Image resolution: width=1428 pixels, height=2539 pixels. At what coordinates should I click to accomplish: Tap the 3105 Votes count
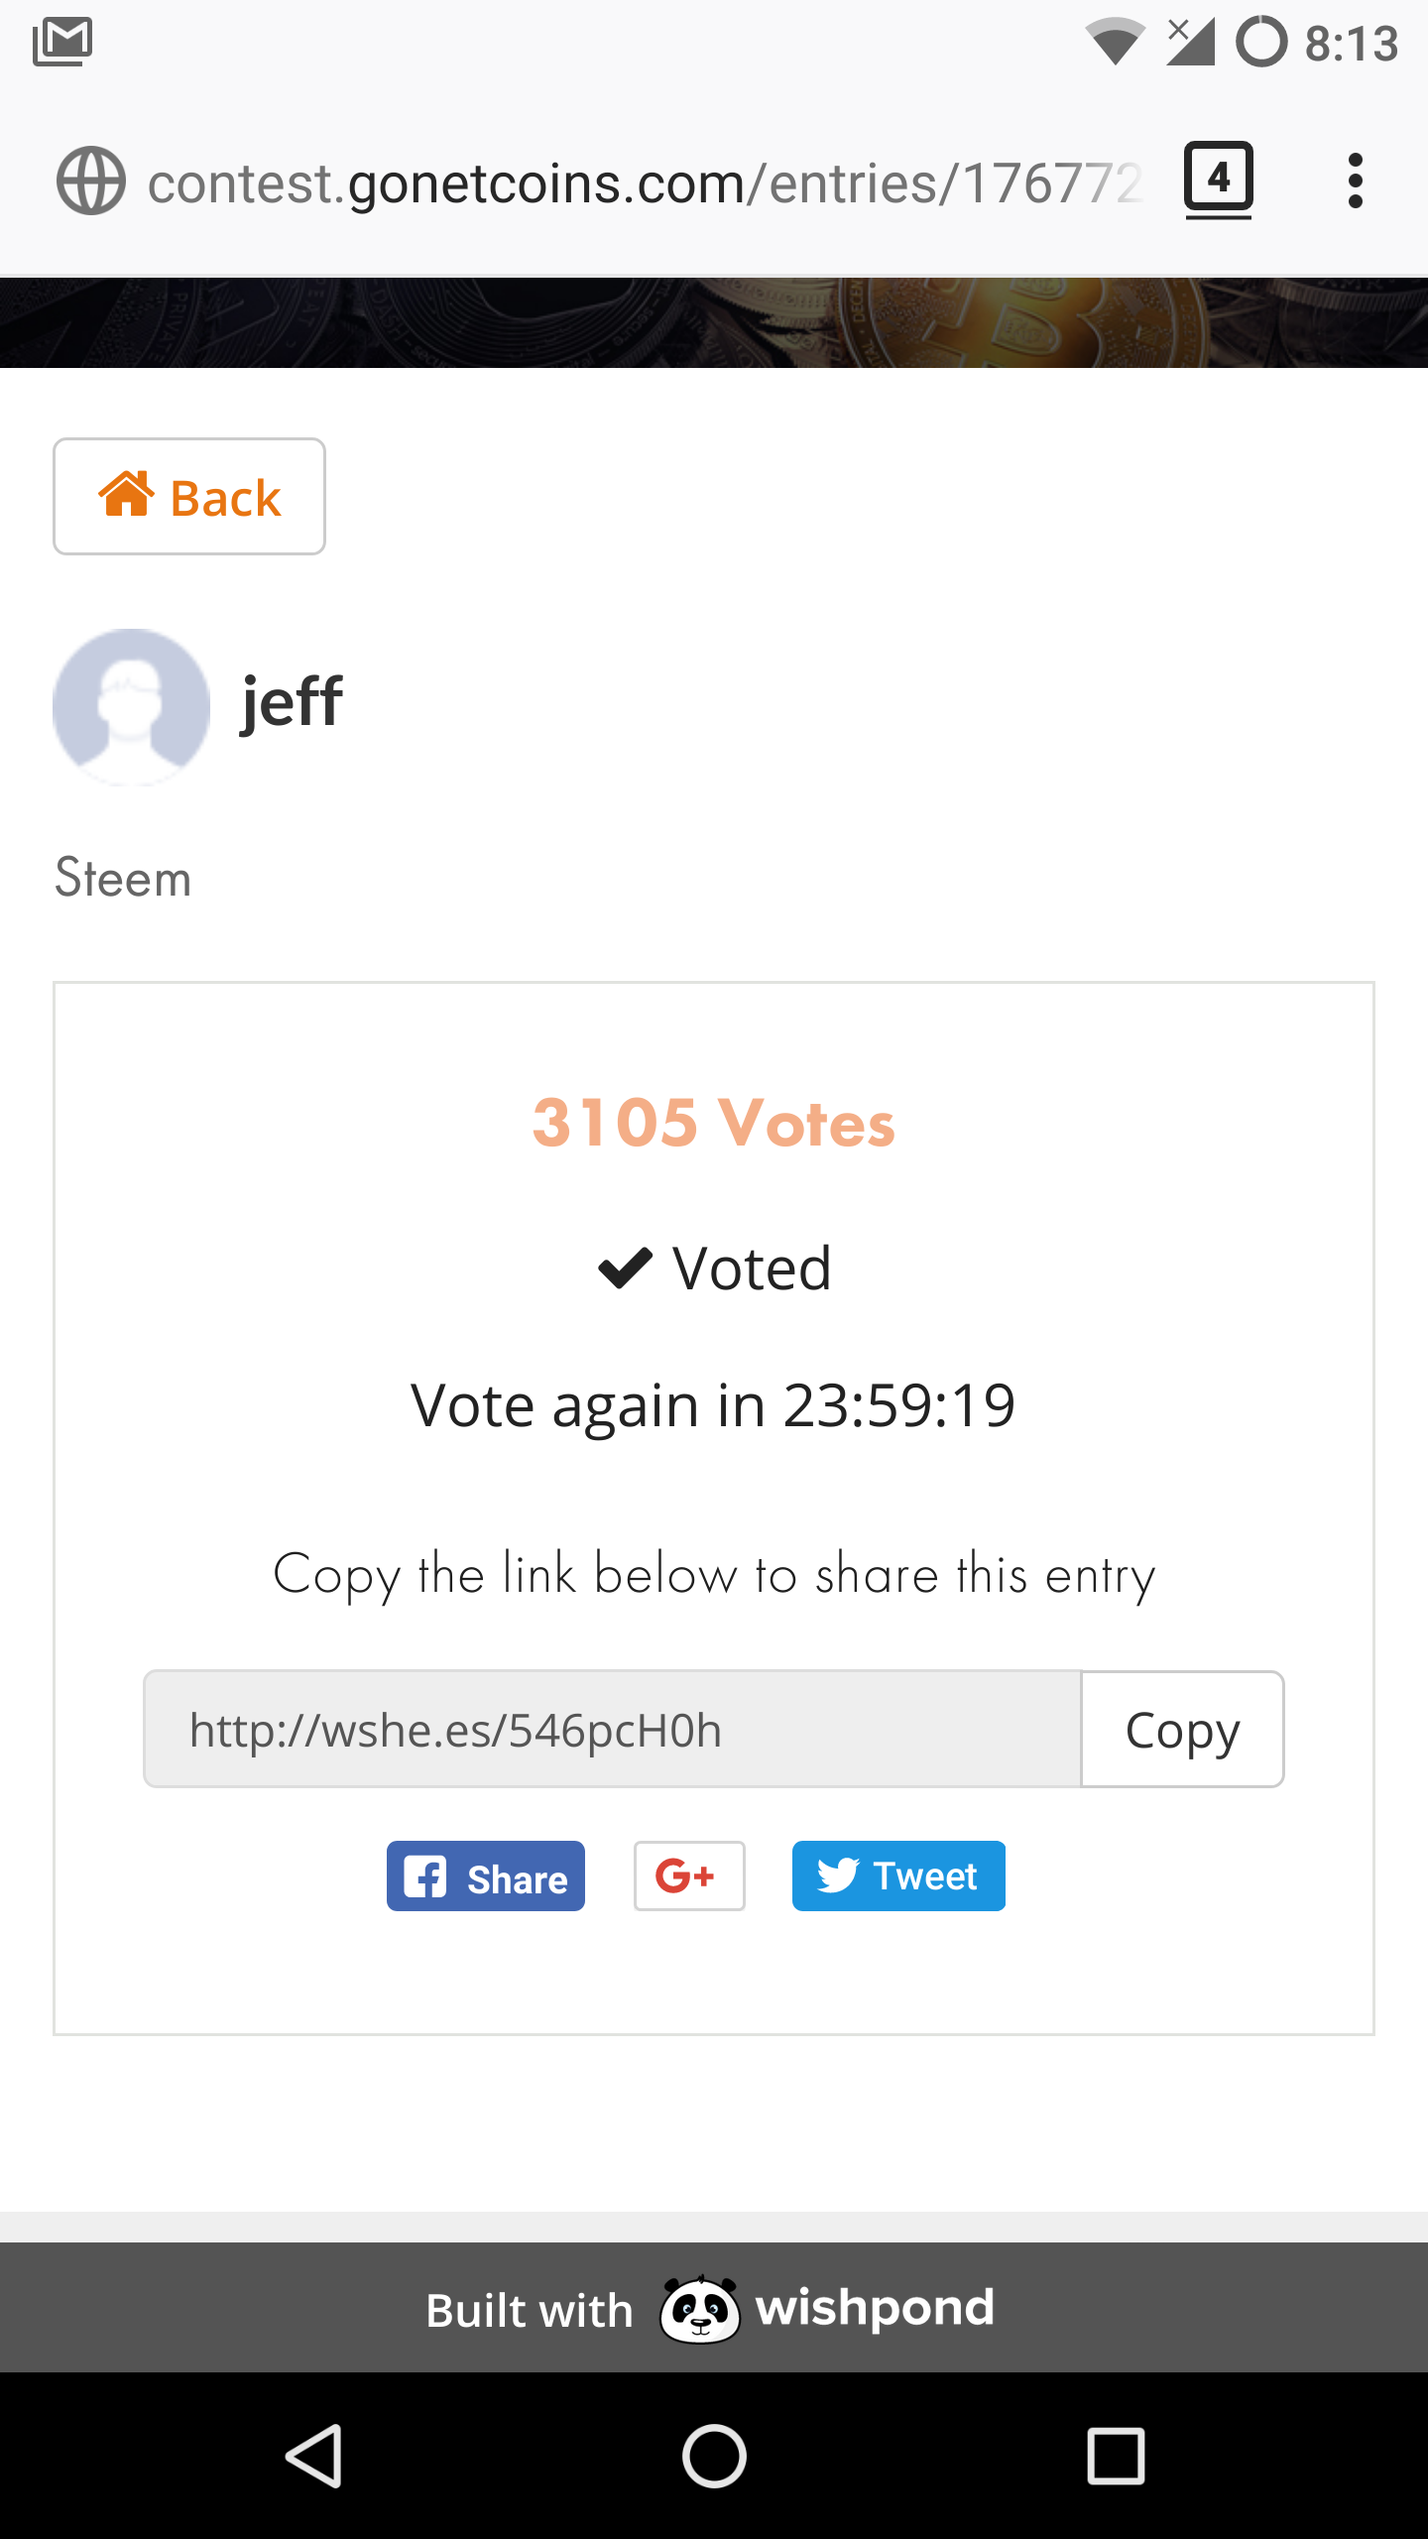pyautogui.click(x=714, y=1123)
